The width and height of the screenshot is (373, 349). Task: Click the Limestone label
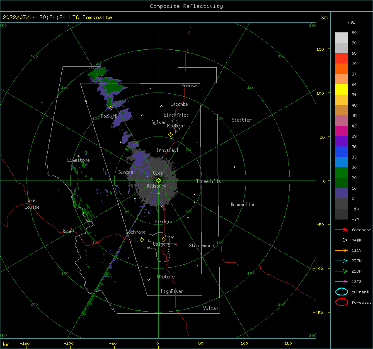click(x=78, y=160)
